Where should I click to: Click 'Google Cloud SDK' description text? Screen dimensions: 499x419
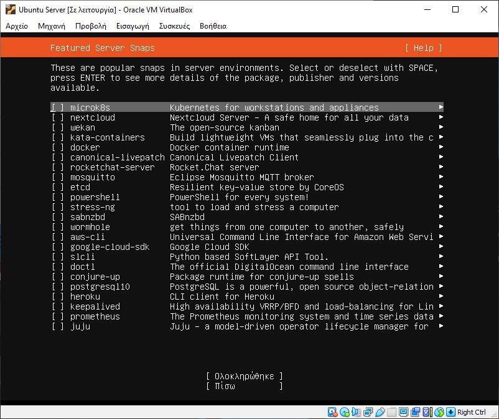[x=210, y=247]
